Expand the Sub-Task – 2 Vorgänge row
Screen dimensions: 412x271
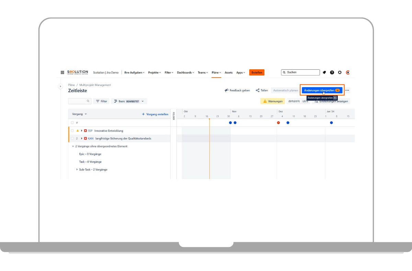tap(77, 169)
